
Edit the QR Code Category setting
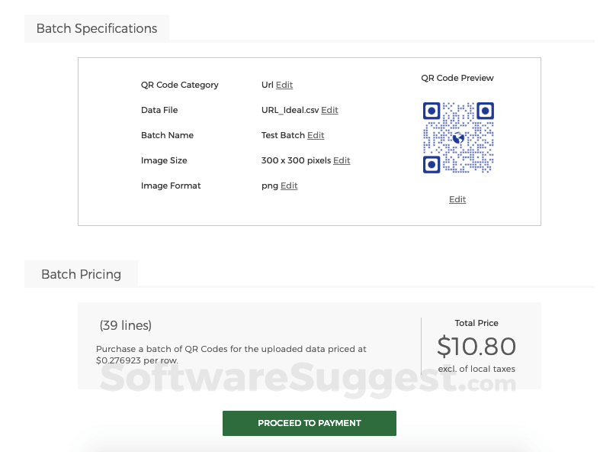283,85
